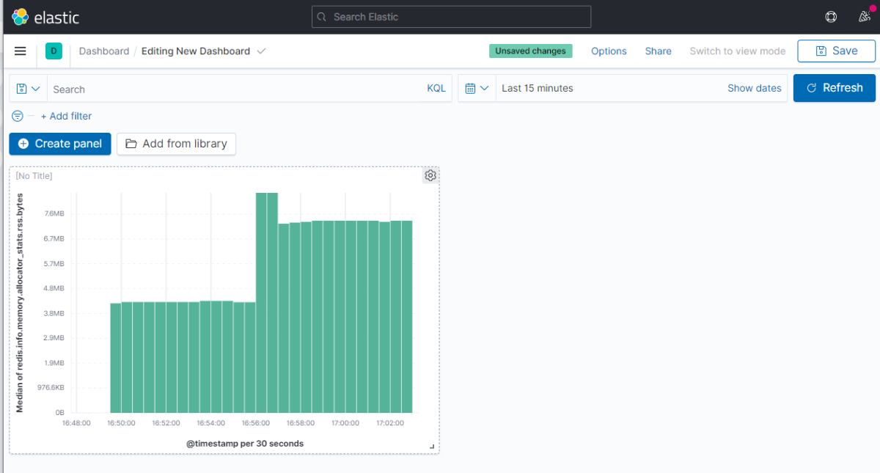The height and width of the screenshot is (473, 880).
Task: Click the panel resize handle corner
Action: (432, 446)
